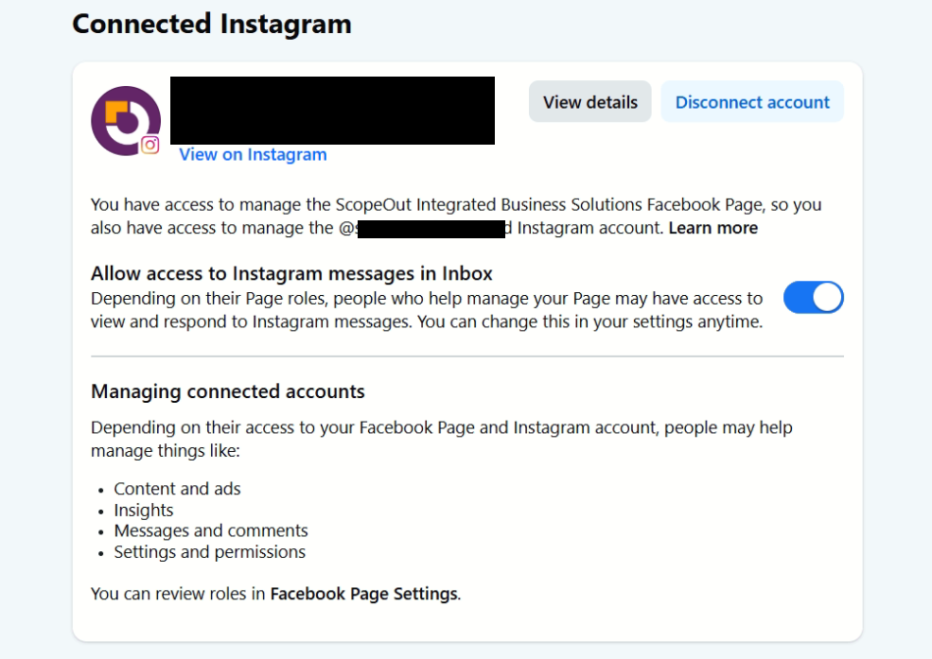Open the Learn more link
This screenshot has height=659, width=932.
click(x=712, y=228)
